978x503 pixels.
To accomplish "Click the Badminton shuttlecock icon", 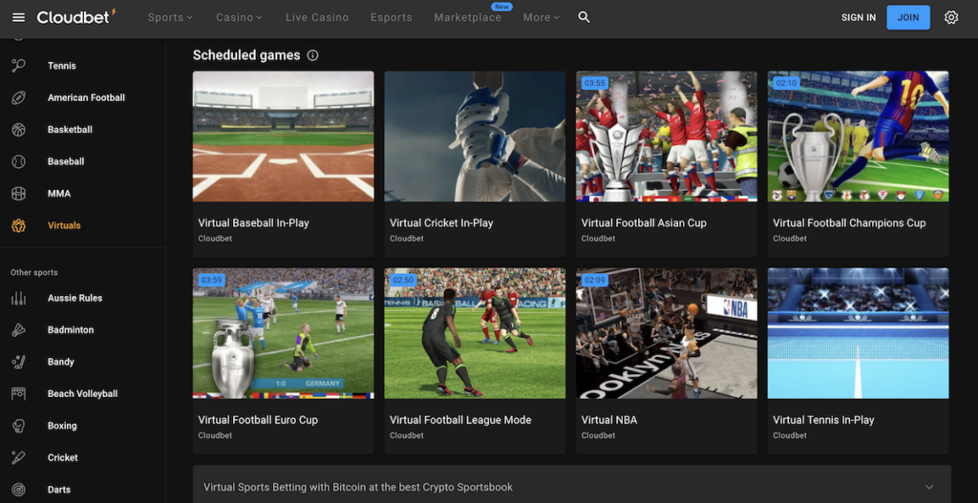I will pyautogui.click(x=19, y=329).
